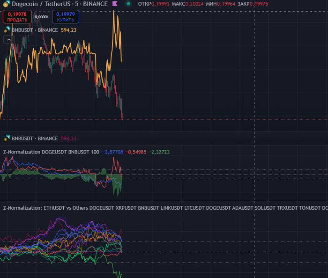Click the high price value МАКС 0,20024
The height and width of the screenshot is (278, 328).
pyautogui.click(x=187, y=4)
